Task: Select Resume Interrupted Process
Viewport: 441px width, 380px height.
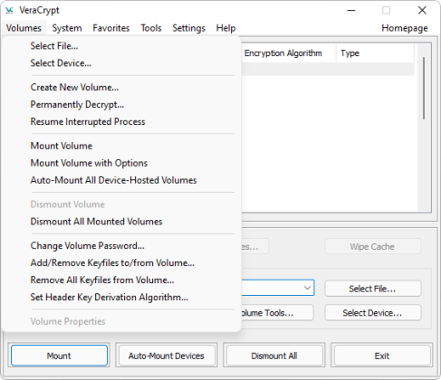Action: coord(120,121)
